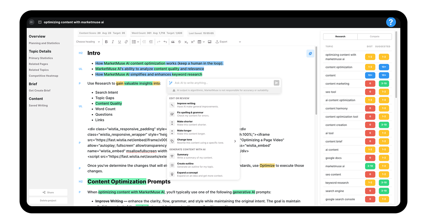This screenshot has height=224, width=427.
Task: Click Get Create Brief link
Action: point(39,90)
